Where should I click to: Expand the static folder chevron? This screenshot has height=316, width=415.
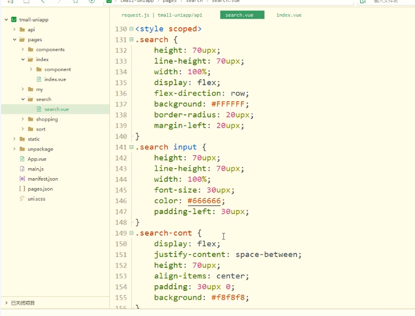15,139
